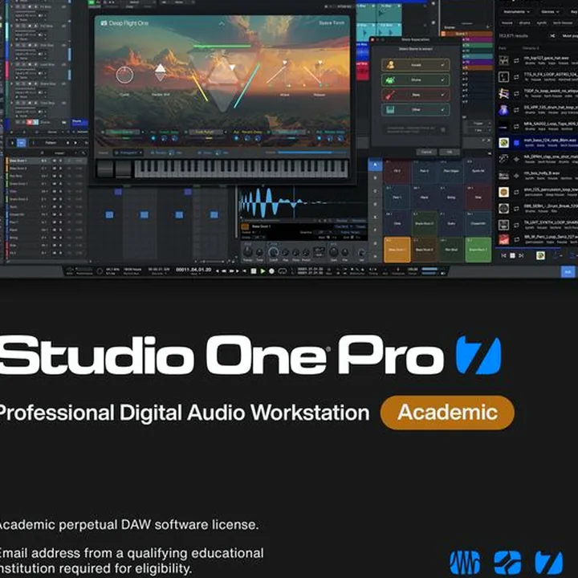This screenshot has width=578, height=578.
Task: Toggle the Loop button in the transport bar
Action: pyautogui.click(x=283, y=271)
